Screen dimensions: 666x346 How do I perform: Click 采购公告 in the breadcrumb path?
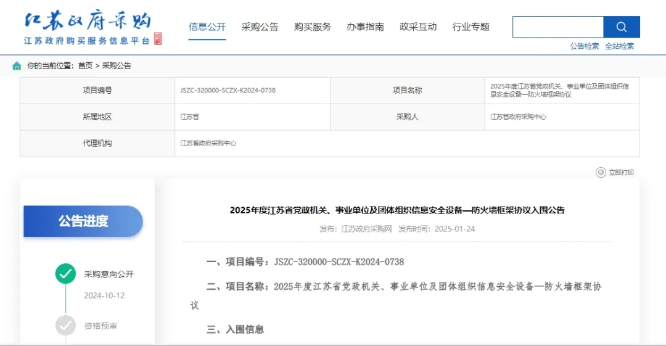tap(117, 66)
